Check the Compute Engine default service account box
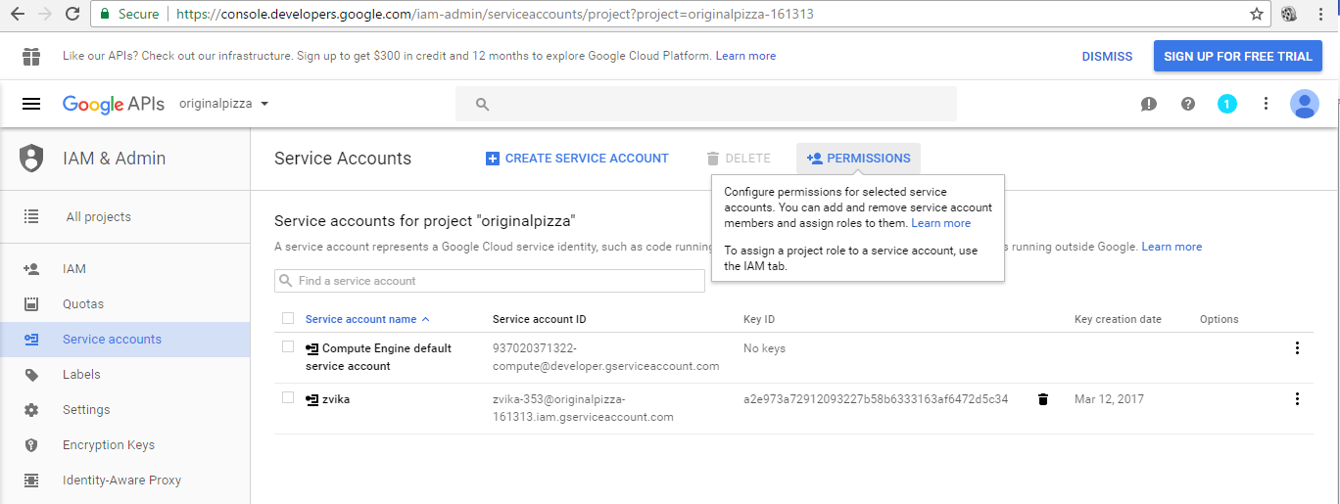The width and height of the screenshot is (1340, 504). click(287, 346)
